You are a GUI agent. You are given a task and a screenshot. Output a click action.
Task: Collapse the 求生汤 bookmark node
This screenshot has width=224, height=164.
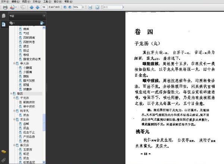point(14,119)
